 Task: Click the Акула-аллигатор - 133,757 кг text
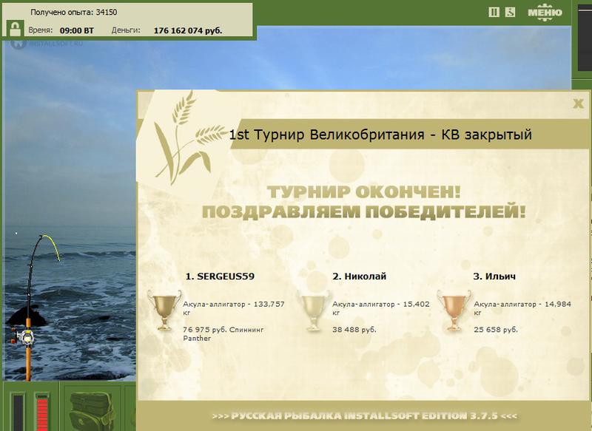tap(234, 308)
